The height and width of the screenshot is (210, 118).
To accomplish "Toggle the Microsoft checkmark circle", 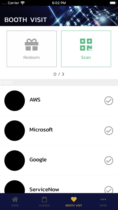I will (x=109, y=131).
